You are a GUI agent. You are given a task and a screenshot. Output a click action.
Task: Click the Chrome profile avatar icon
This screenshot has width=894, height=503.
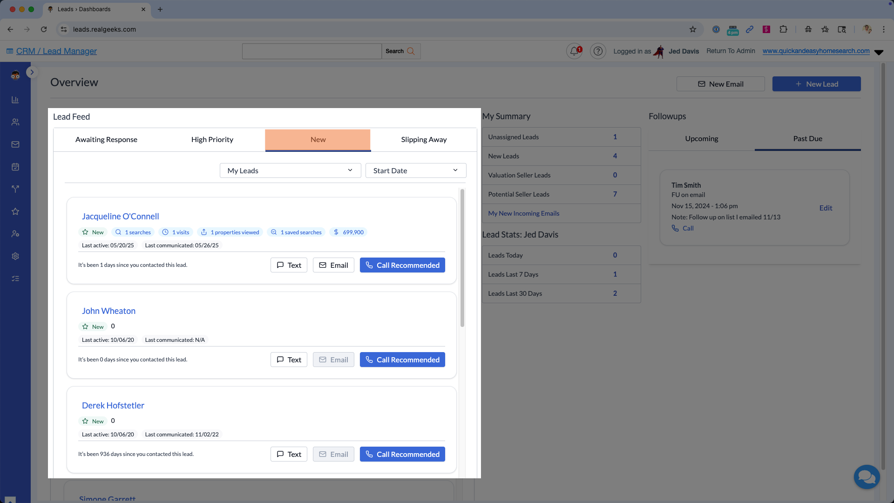pos(867,29)
